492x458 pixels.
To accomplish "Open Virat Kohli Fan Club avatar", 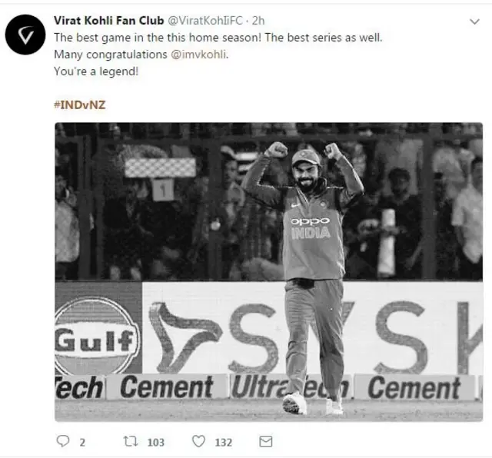I will [25, 35].
